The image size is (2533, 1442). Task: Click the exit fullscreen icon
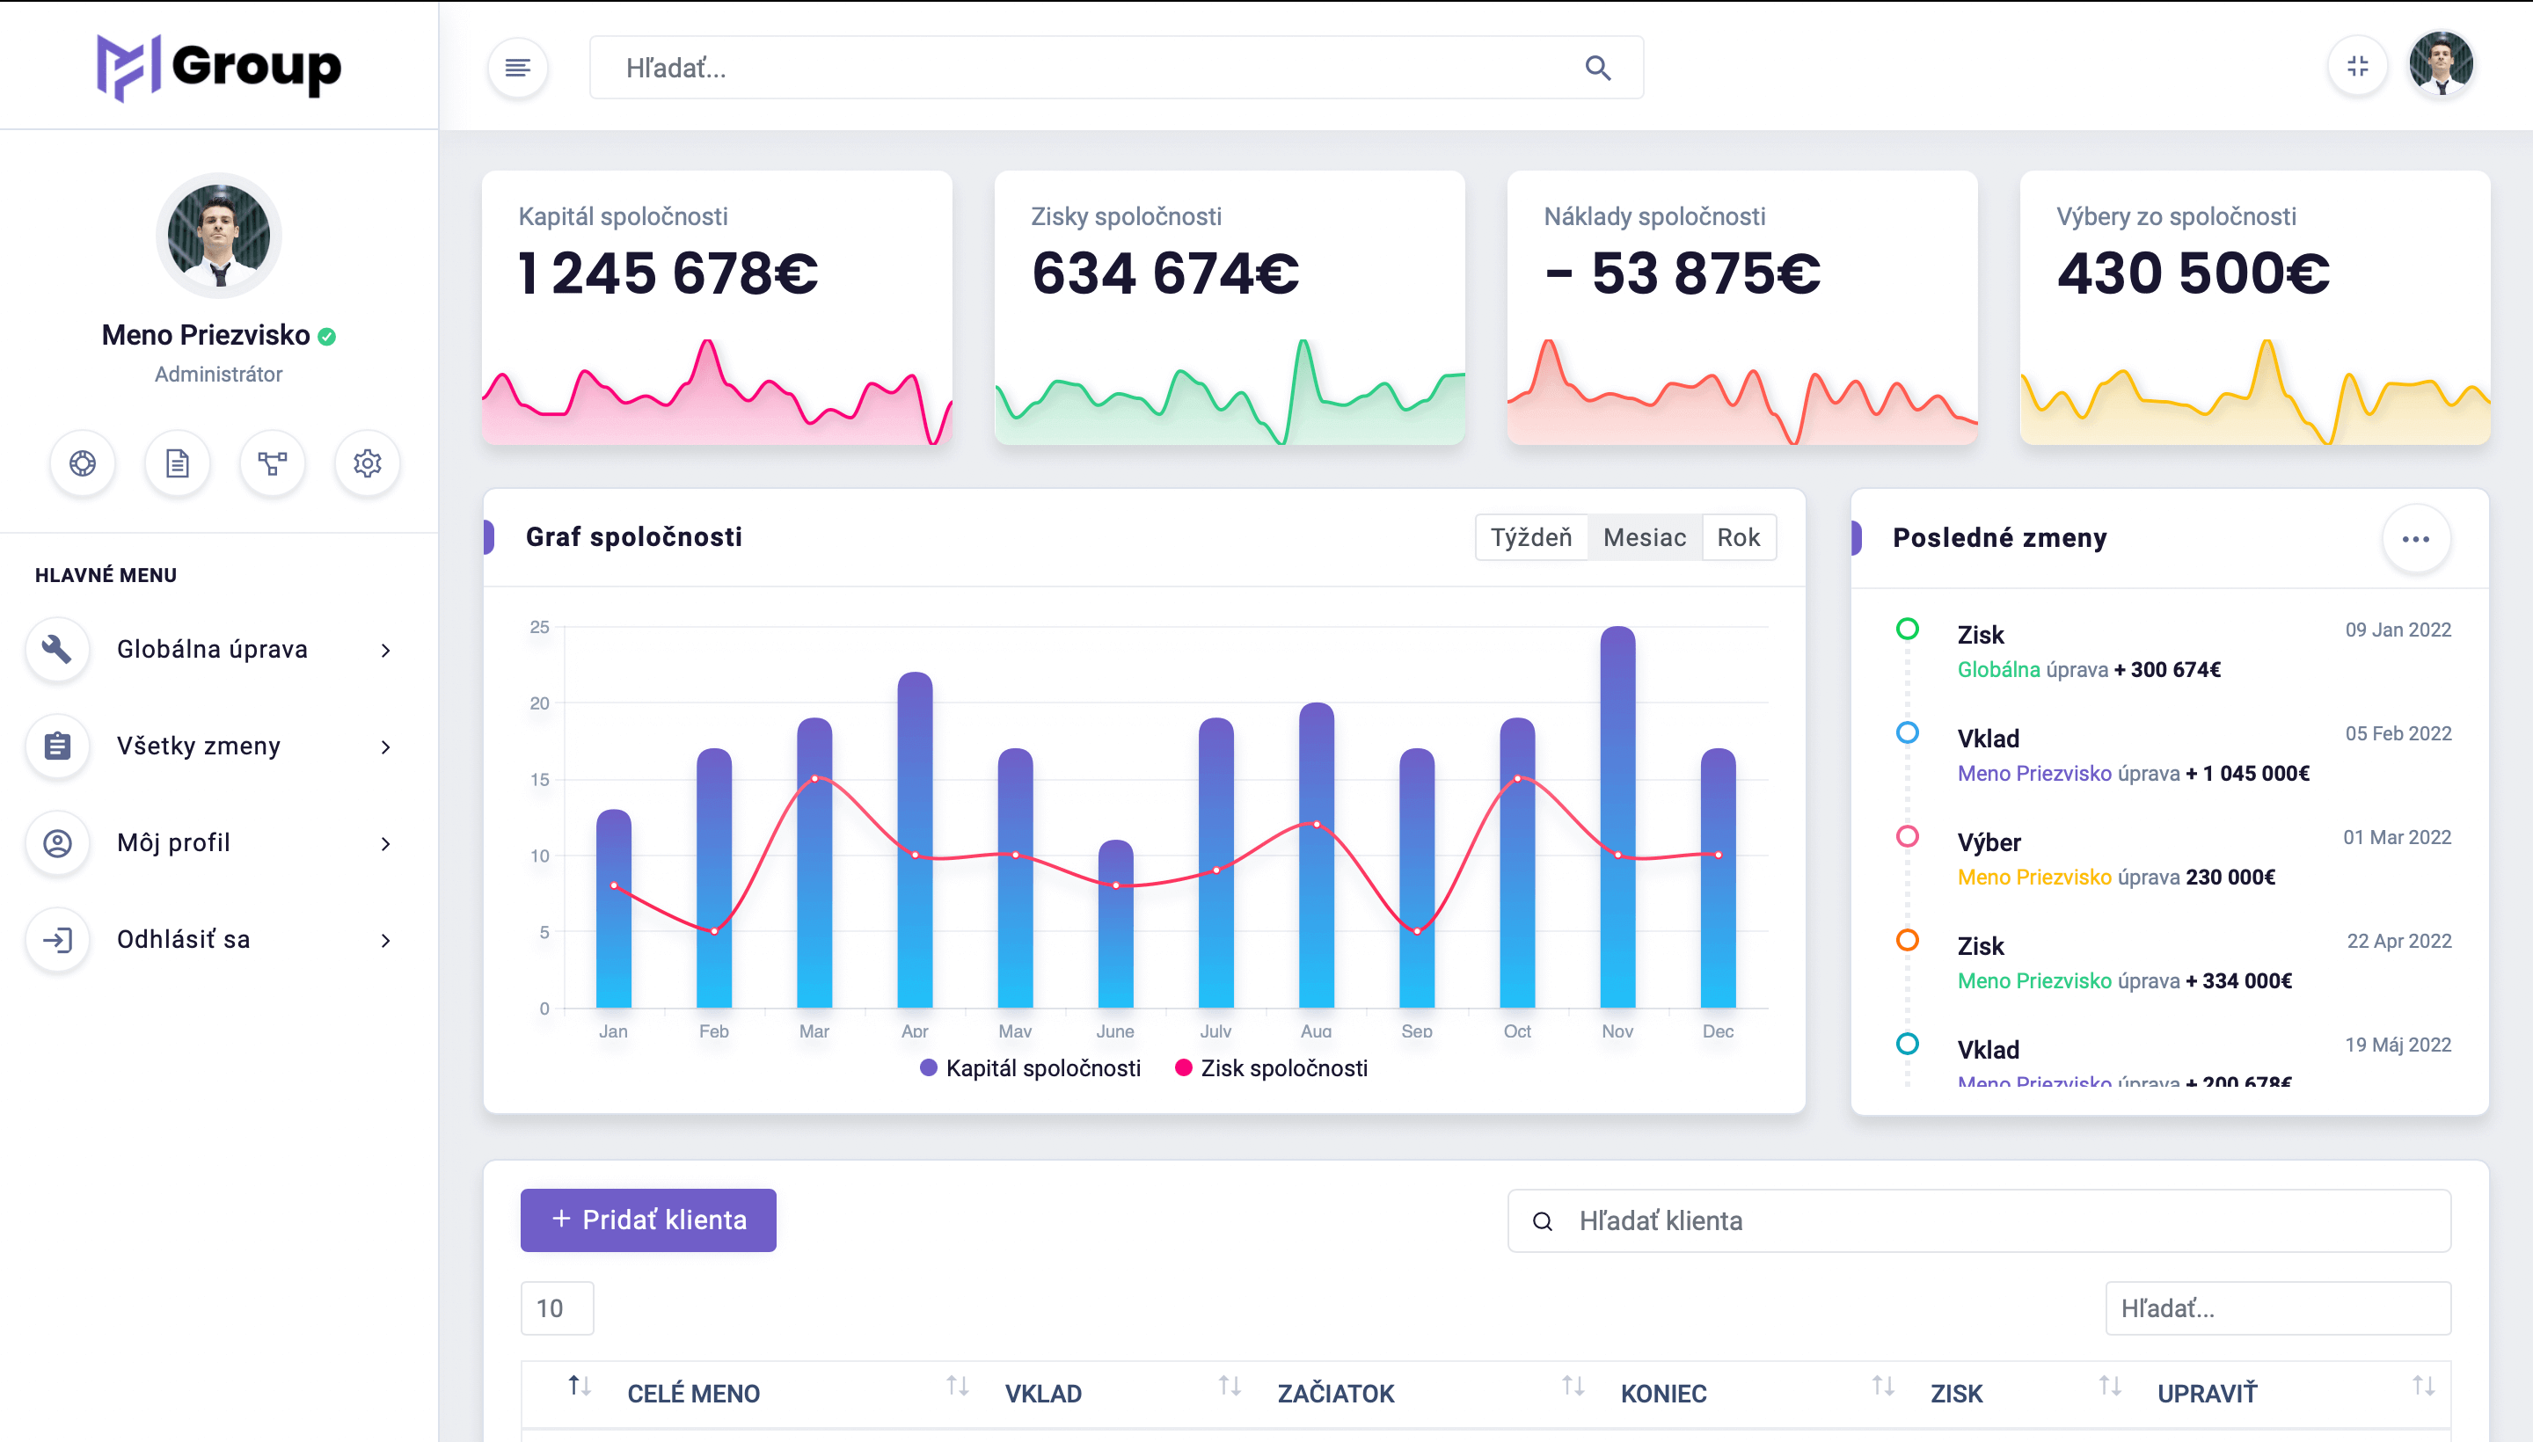click(x=2358, y=66)
